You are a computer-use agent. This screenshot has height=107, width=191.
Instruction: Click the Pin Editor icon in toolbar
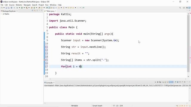click(x=83, y=8)
